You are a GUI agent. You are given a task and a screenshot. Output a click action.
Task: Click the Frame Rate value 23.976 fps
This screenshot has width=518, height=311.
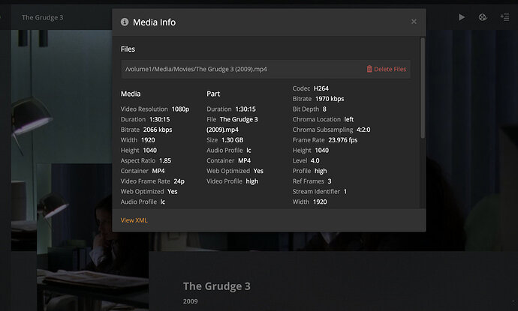pos(343,140)
